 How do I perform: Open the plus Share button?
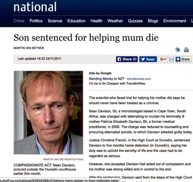pyautogui.click(x=183, y=59)
